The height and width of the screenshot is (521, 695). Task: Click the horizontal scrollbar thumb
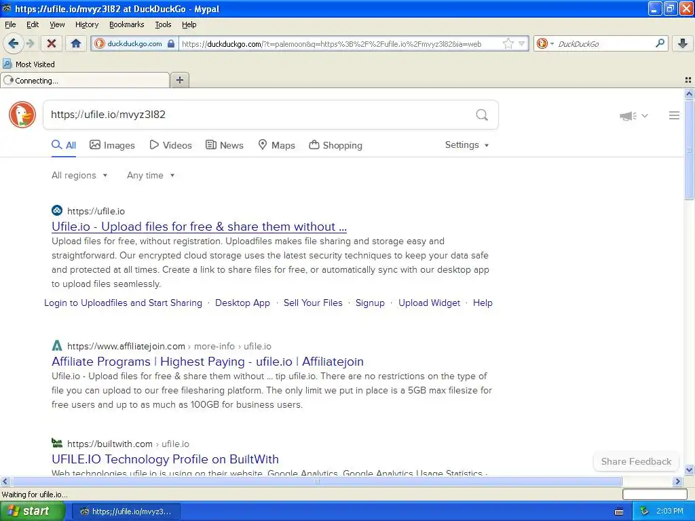(x=316, y=481)
